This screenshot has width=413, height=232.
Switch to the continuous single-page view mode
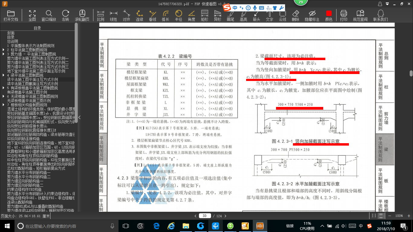pos(381,216)
